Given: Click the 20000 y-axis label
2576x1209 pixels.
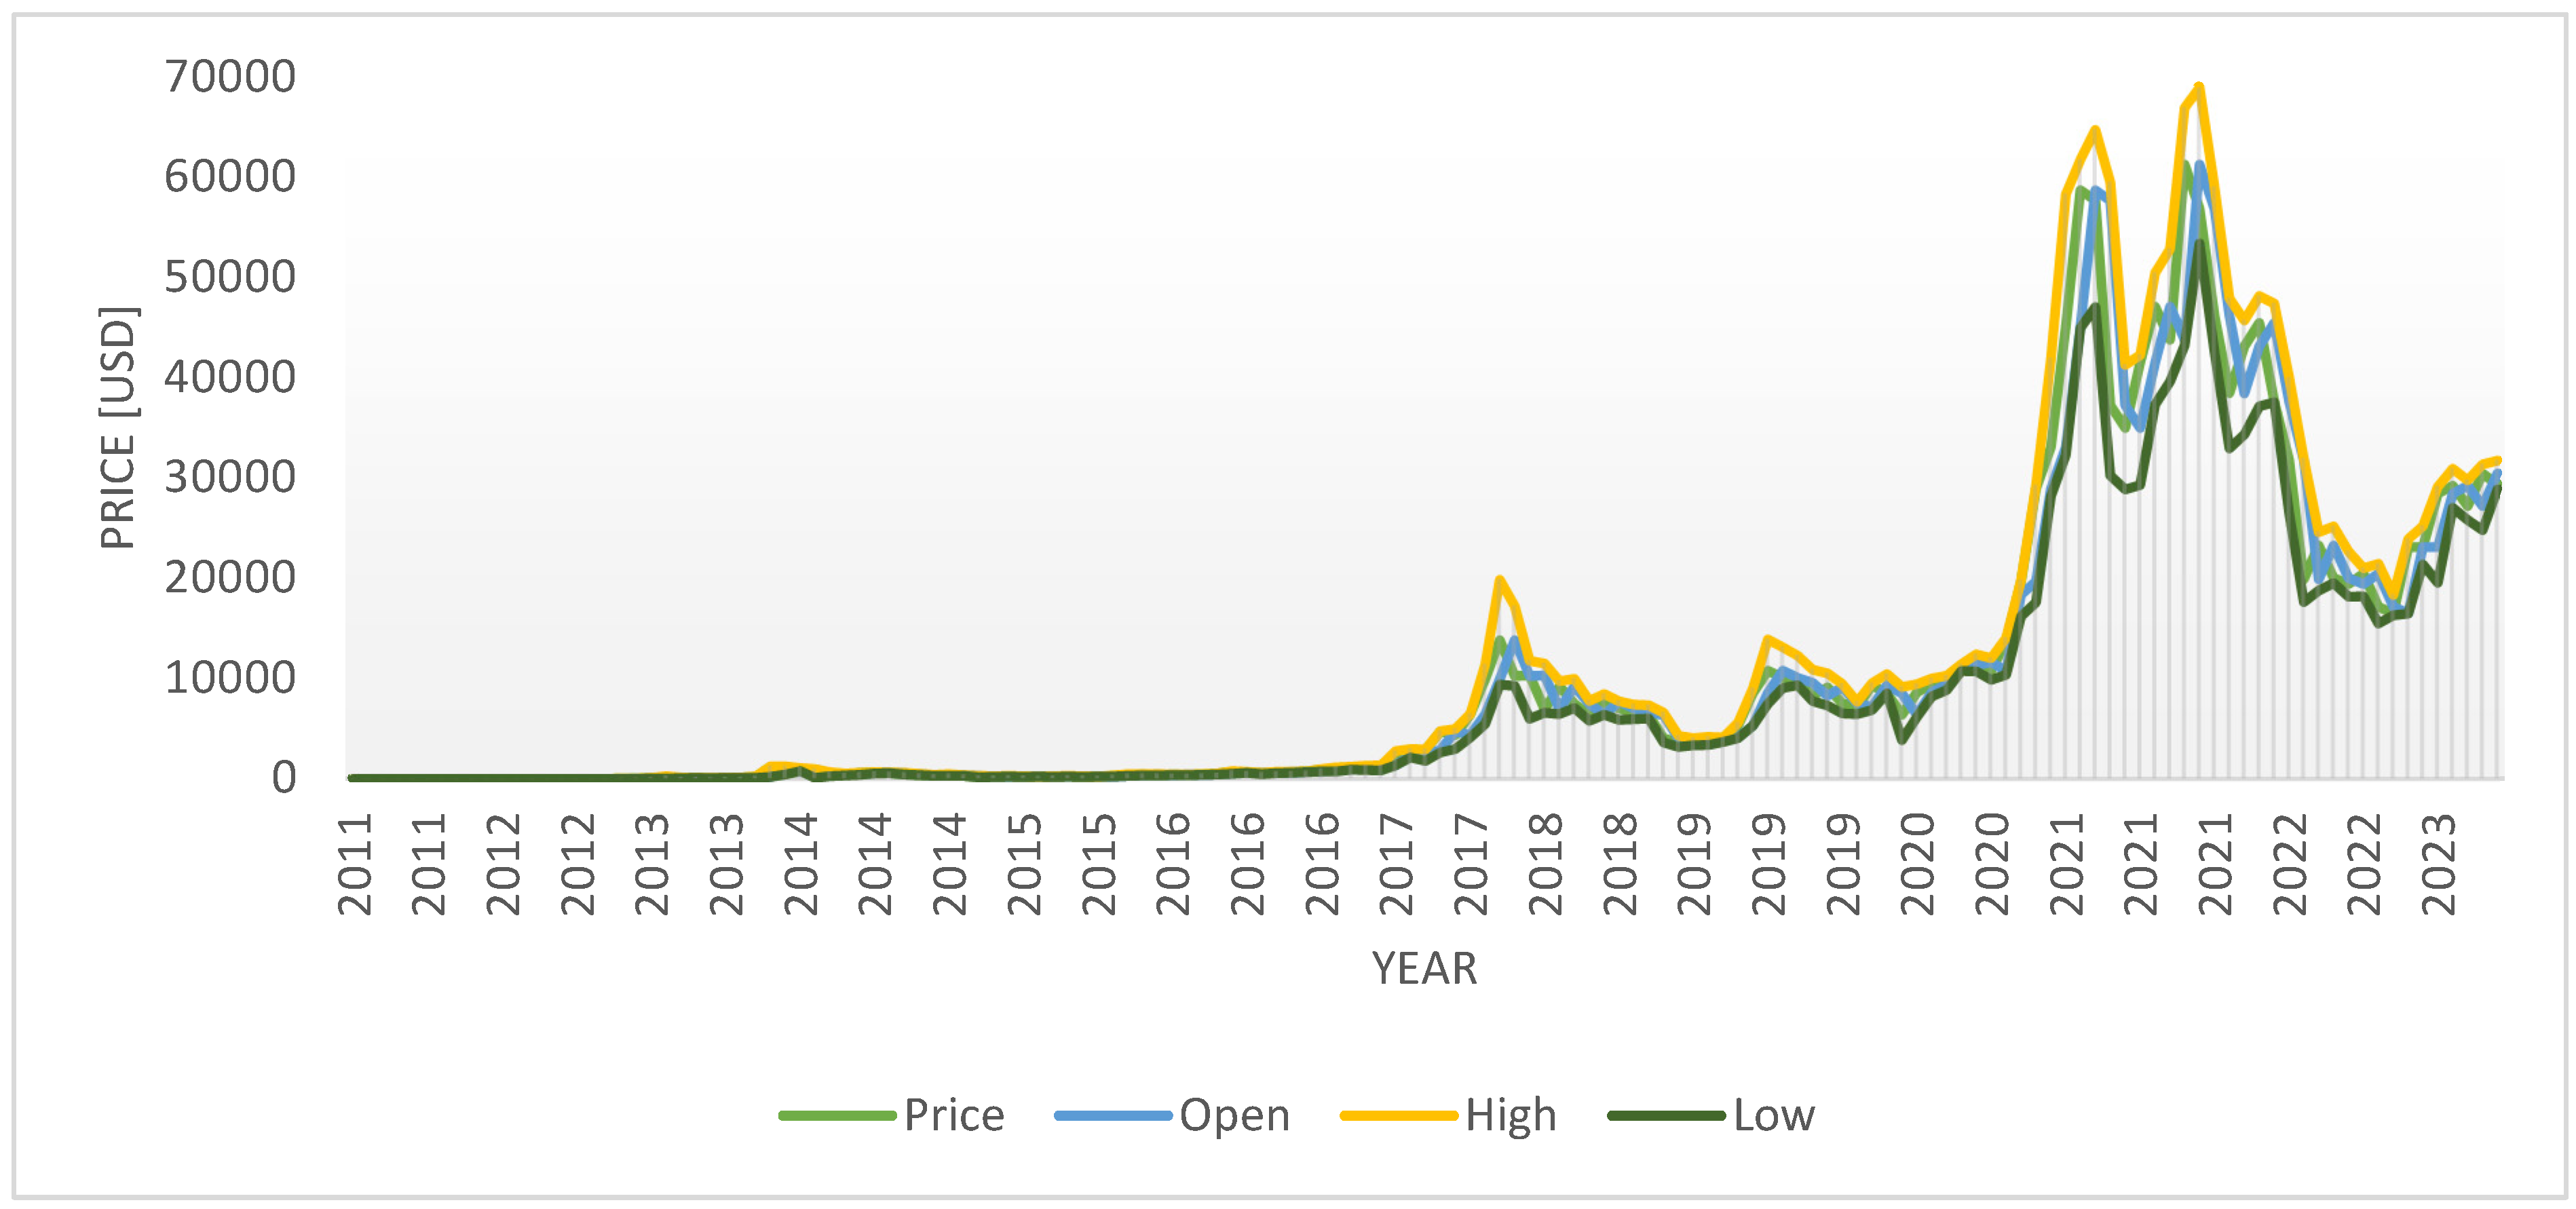Looking at the screenshot, I should pyautogui.click(x=230, y=578).
